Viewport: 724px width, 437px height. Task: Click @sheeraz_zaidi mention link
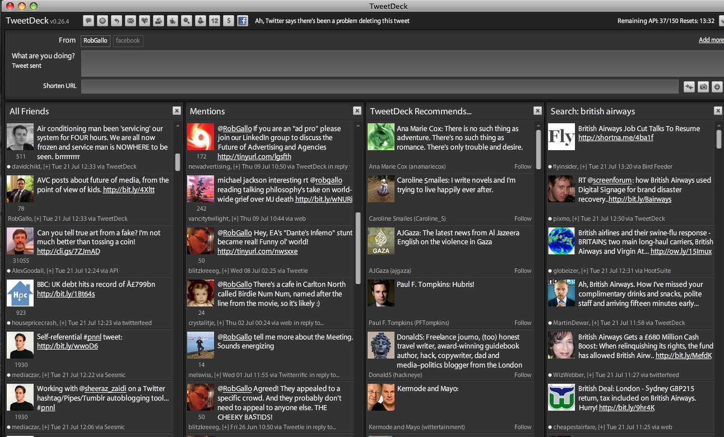pyautogui.click(x=103, y=389)
